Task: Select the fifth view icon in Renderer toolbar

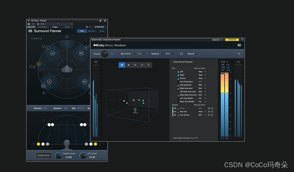Action: click(x=149, y=65)
